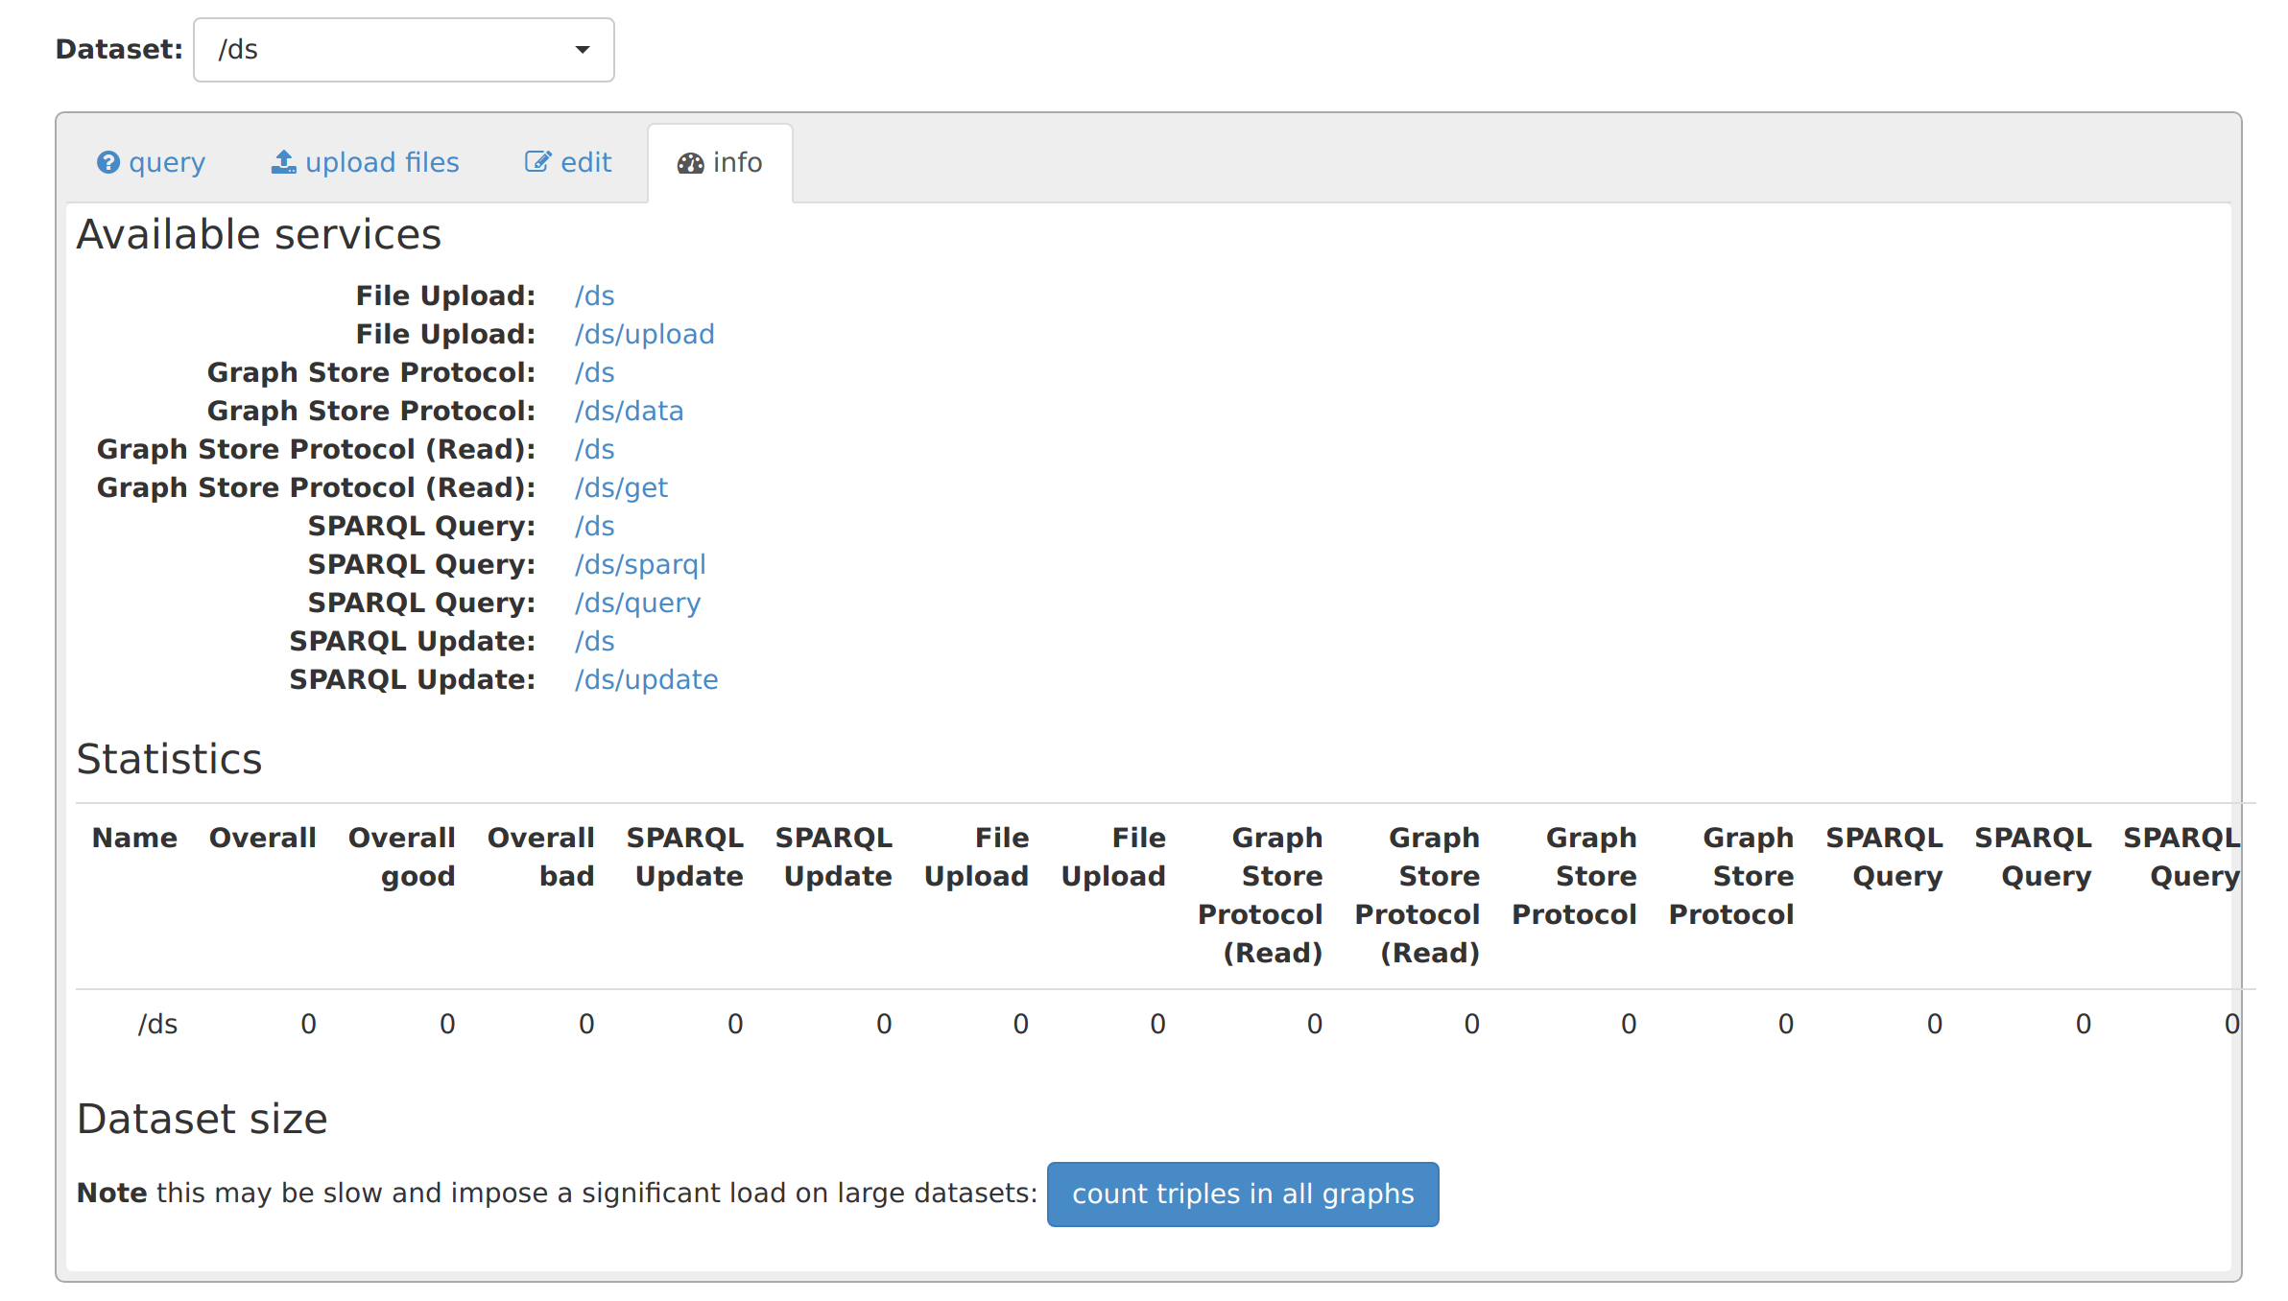Open the /ds/update link
Image resolution: width=2288 pixels, height=1301 pixels.
point(646,679)
